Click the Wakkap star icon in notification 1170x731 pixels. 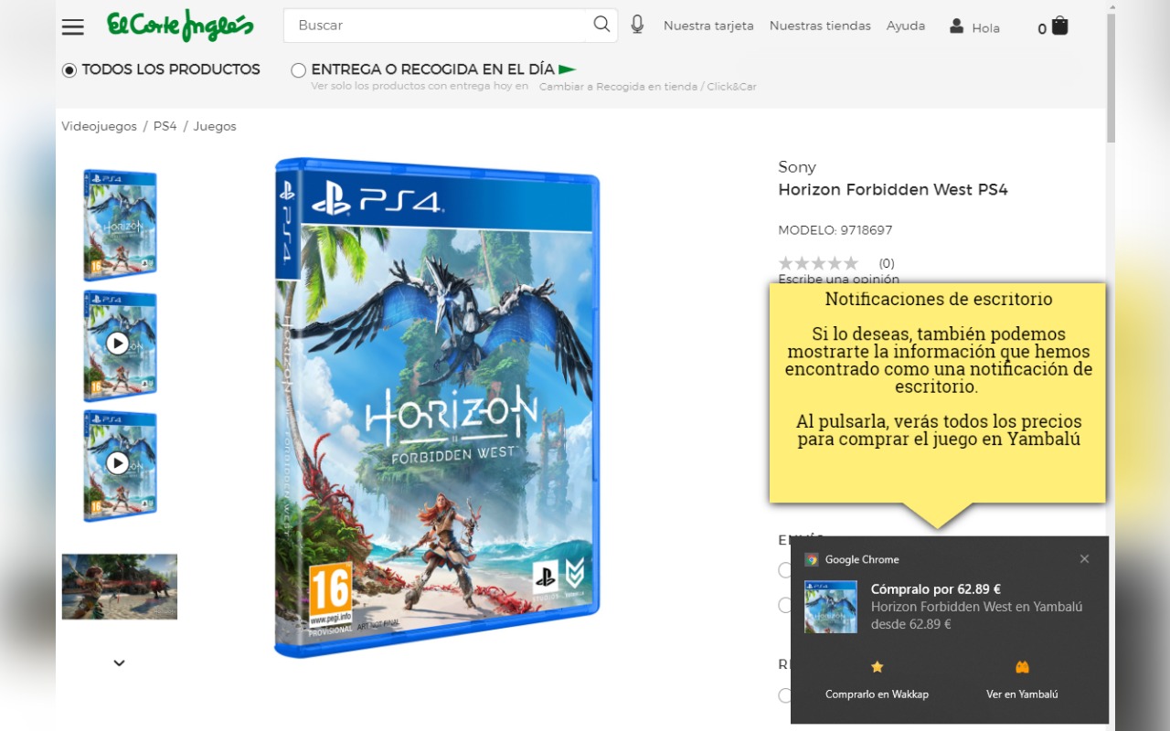coord(877,667)
